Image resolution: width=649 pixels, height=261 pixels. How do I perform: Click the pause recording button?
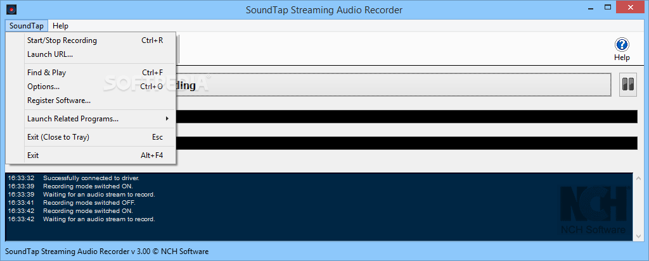(x=628, y=85)
